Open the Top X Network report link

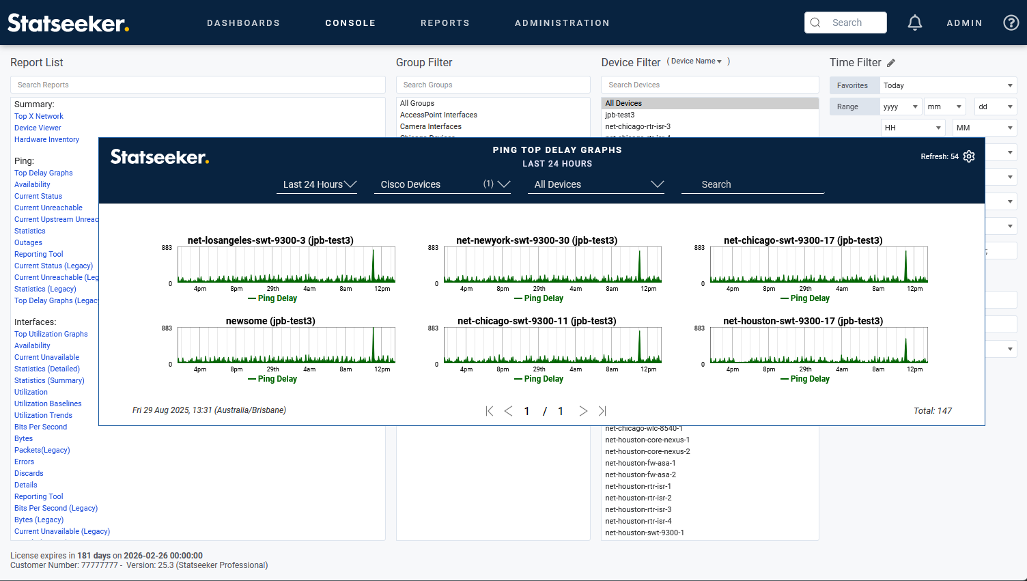[x=39, y=116]
